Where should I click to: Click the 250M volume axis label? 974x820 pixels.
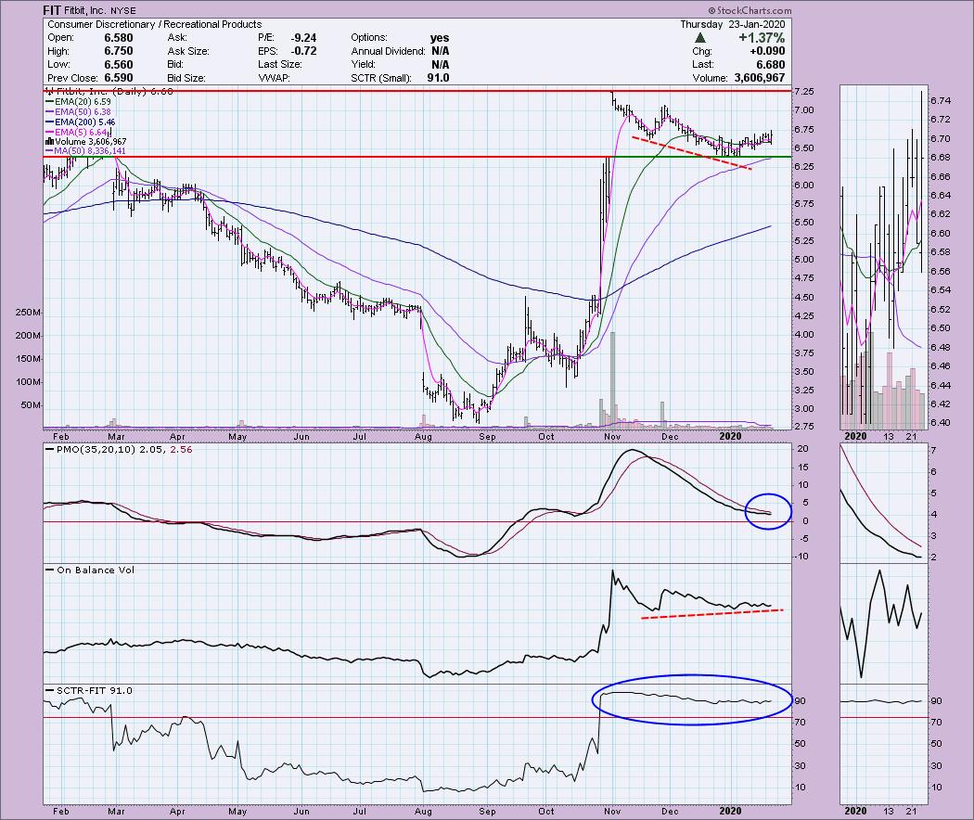(x=28, y=313)
